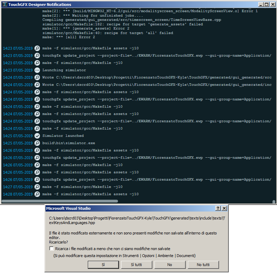
Task: Click the Wrote ...gui_generated/src log message
Action: [x=157, y=77]
